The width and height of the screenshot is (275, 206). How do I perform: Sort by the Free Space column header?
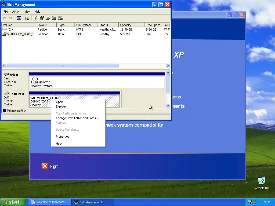point(153,25)
